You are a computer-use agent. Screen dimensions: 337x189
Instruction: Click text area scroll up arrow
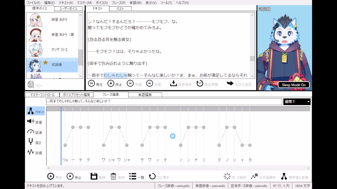pyautogui.click(x=252, y=15)
